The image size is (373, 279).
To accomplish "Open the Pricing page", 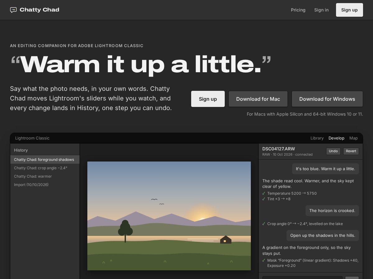I will [x=298, y=10].
